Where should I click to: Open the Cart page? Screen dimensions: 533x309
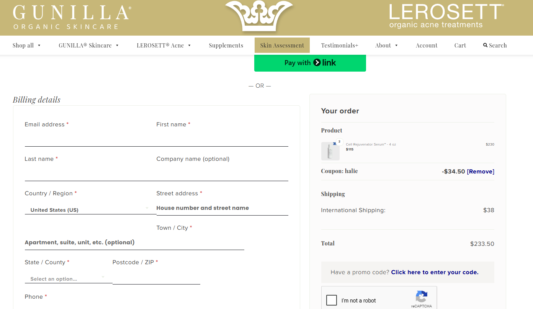(460, 45)
